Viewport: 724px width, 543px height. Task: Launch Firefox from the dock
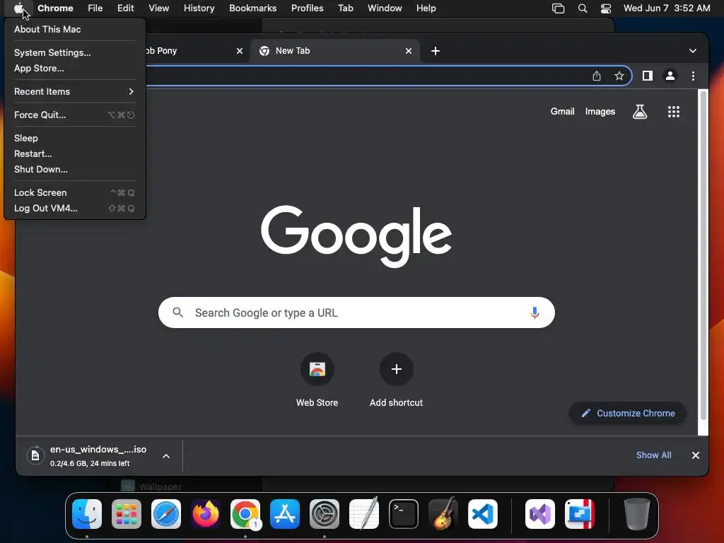pyautogui.click(x=206, y=514)
